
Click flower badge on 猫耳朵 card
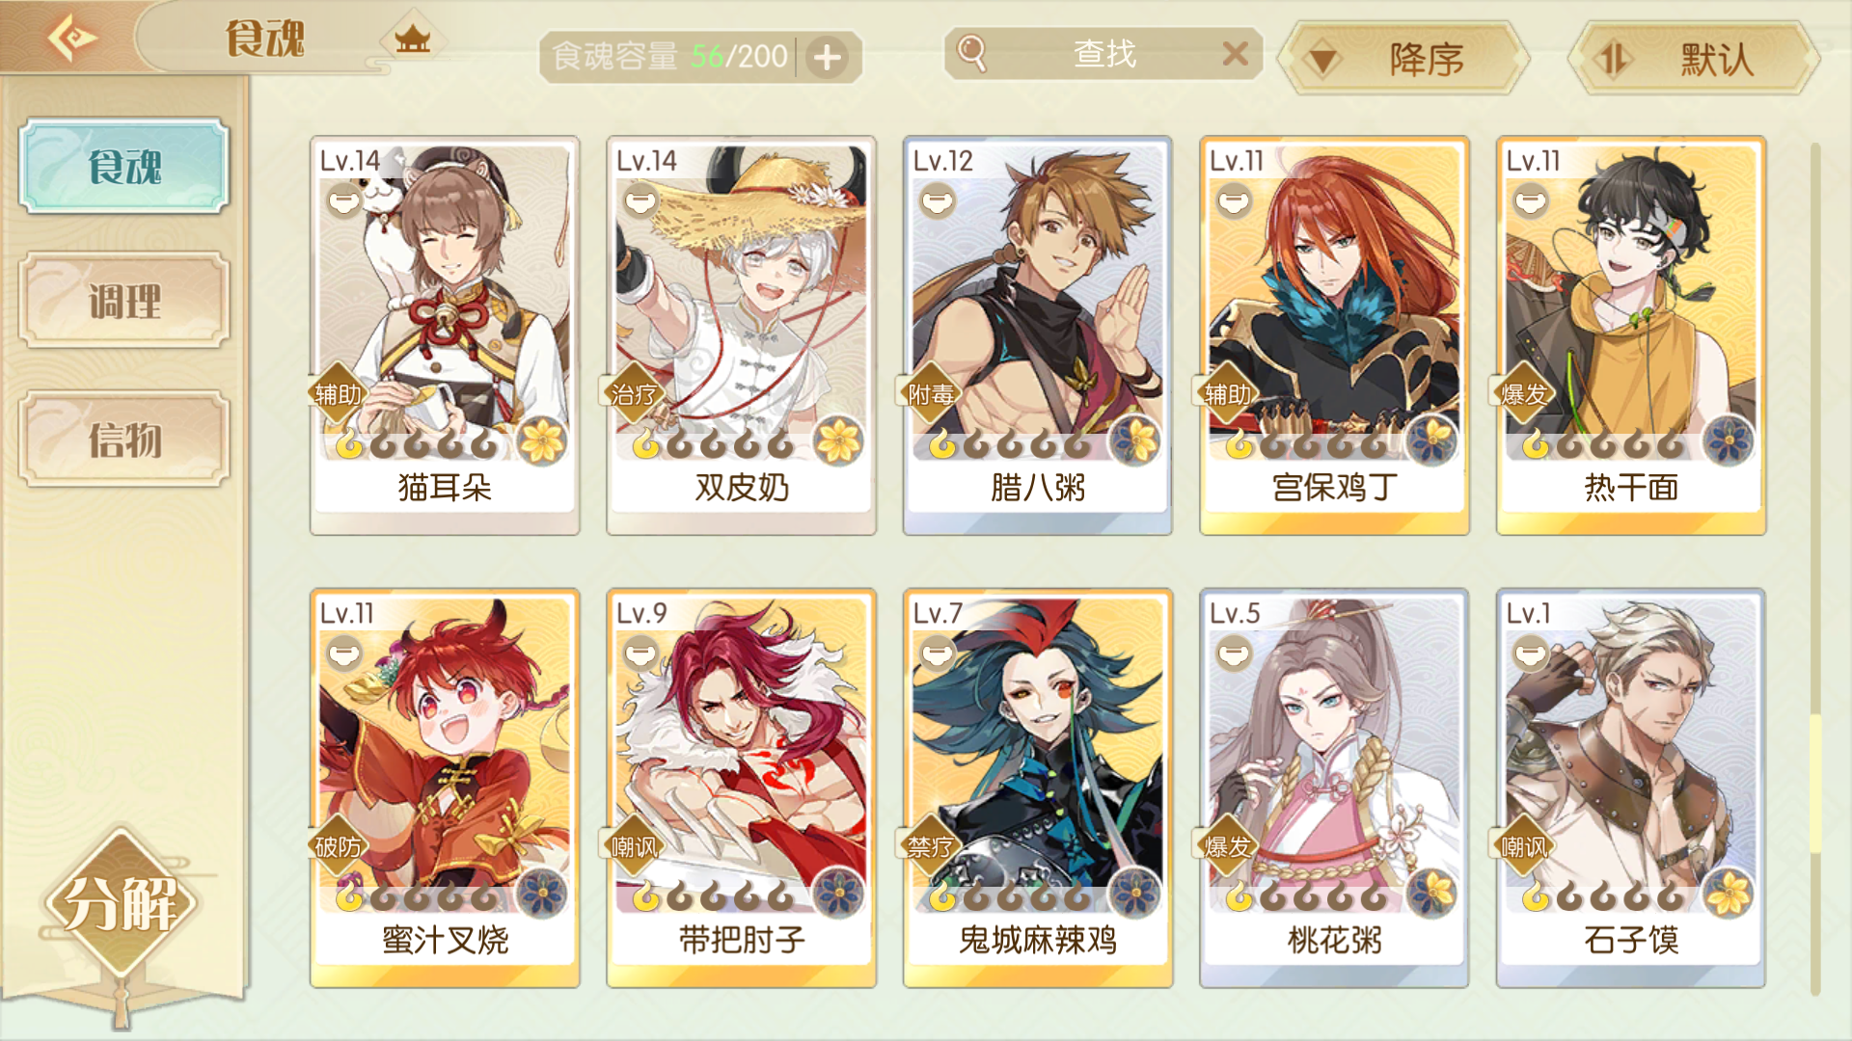(x=542, y=441)
